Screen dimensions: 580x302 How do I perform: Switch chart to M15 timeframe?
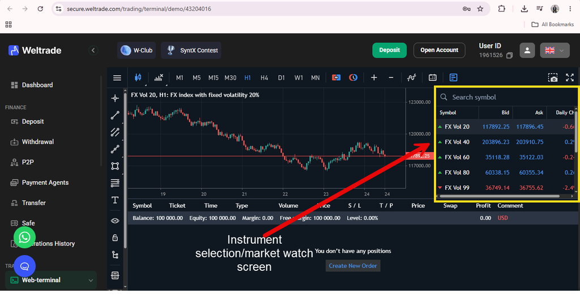tap(213, 77)
